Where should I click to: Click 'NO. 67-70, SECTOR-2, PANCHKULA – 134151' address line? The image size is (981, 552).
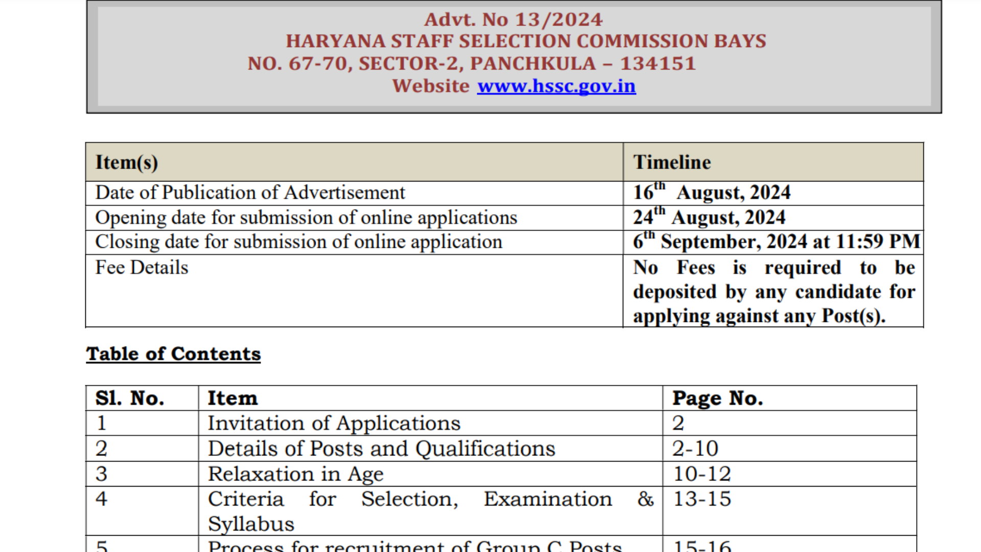click(x=472, y=63)
